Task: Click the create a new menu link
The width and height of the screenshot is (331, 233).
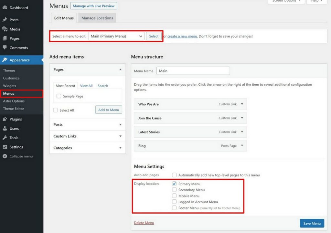Action: pyautogui.click(x=182, y=36)
